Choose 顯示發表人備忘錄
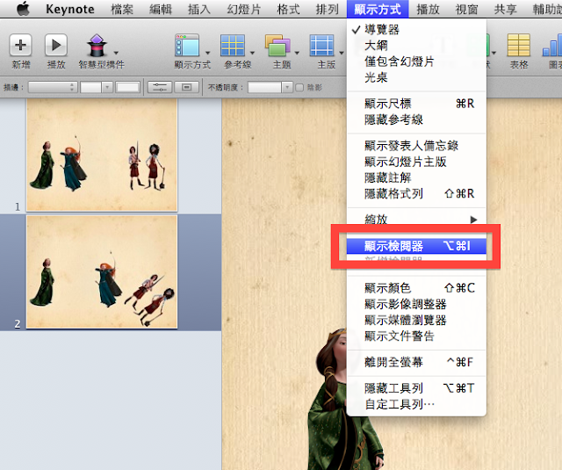 point(416,146)
